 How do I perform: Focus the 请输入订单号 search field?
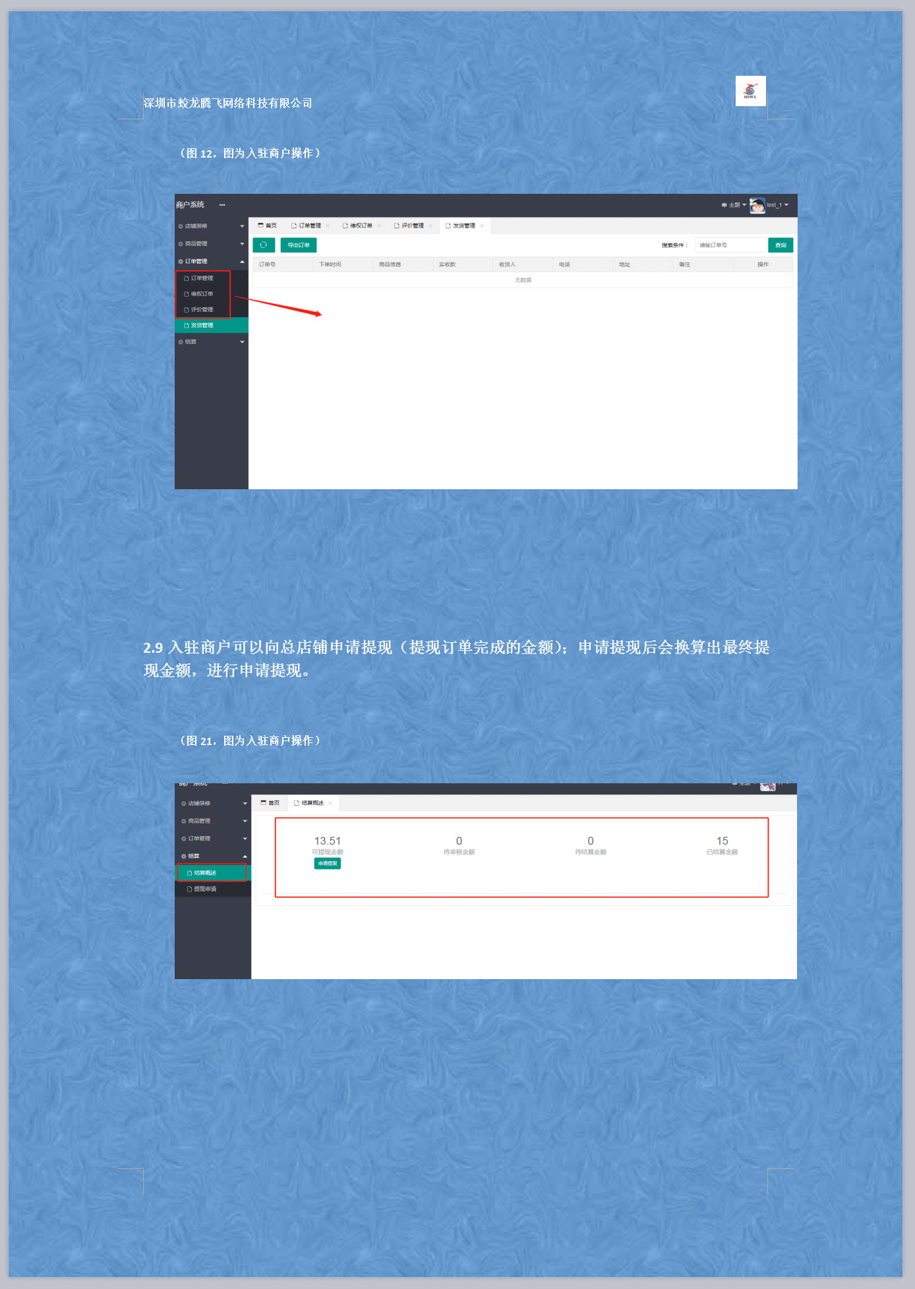[730, 245]
